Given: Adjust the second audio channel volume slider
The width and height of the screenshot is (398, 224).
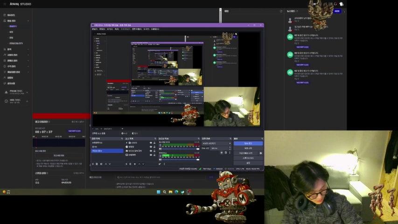Looking at the screenshot, I should pyautogui.click(x=181, y=160).
